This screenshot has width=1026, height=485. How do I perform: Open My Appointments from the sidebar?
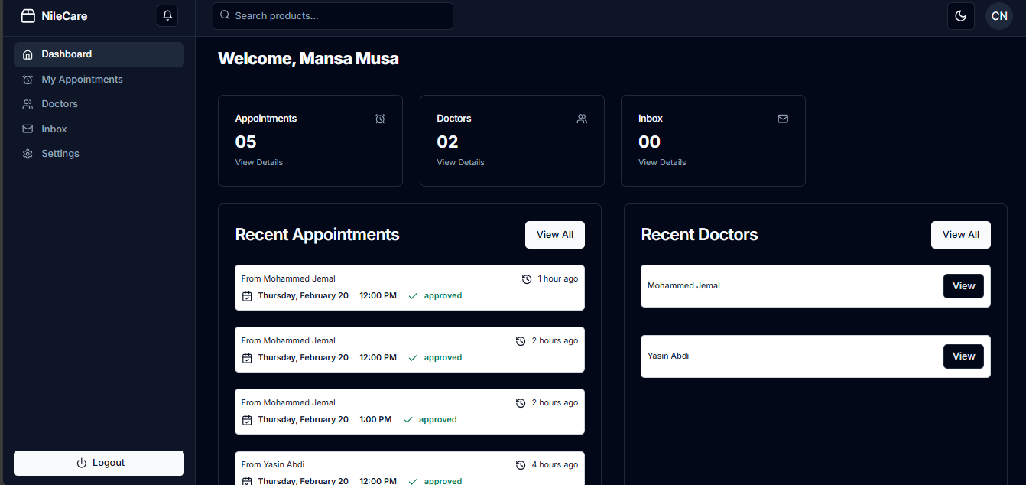82,79
